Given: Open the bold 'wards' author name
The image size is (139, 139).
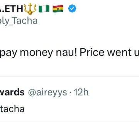Looking at the screenshot, I should click(x=12, y=92).
